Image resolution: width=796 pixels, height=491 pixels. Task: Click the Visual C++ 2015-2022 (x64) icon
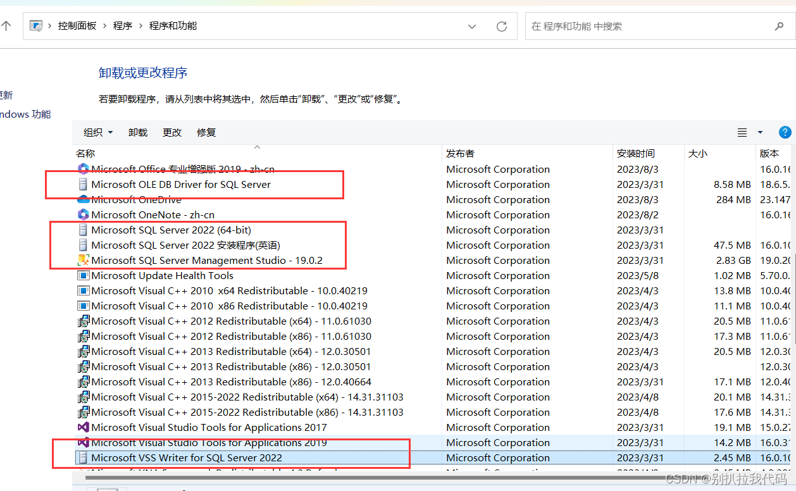pyautogui.click(x=83, y=397)
